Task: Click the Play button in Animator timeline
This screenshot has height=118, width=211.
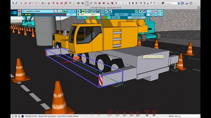Action: 23,14
